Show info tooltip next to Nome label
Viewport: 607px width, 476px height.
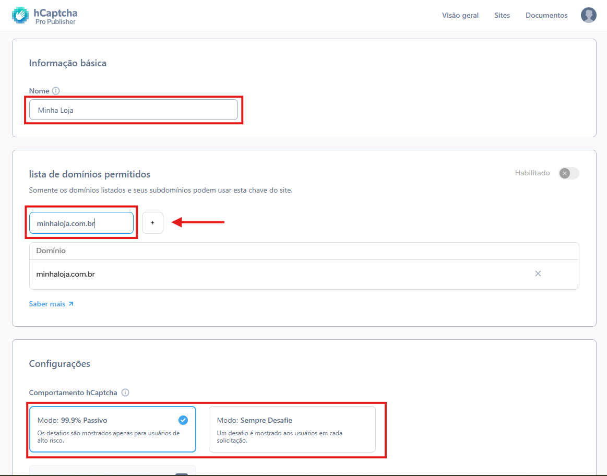click(56, 91)
